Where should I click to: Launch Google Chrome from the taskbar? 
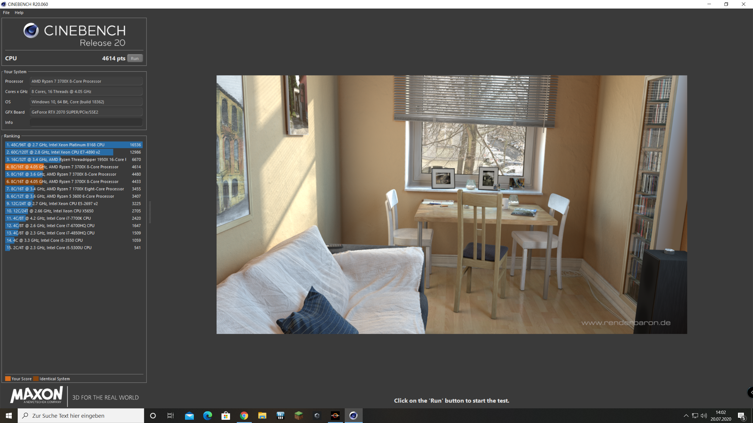(244, 416)
